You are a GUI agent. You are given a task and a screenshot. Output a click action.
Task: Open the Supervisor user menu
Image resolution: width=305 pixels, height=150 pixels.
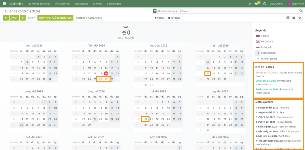coord(295,4)
